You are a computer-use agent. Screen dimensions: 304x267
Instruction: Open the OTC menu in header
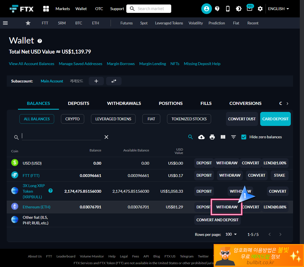coord(99,9)
